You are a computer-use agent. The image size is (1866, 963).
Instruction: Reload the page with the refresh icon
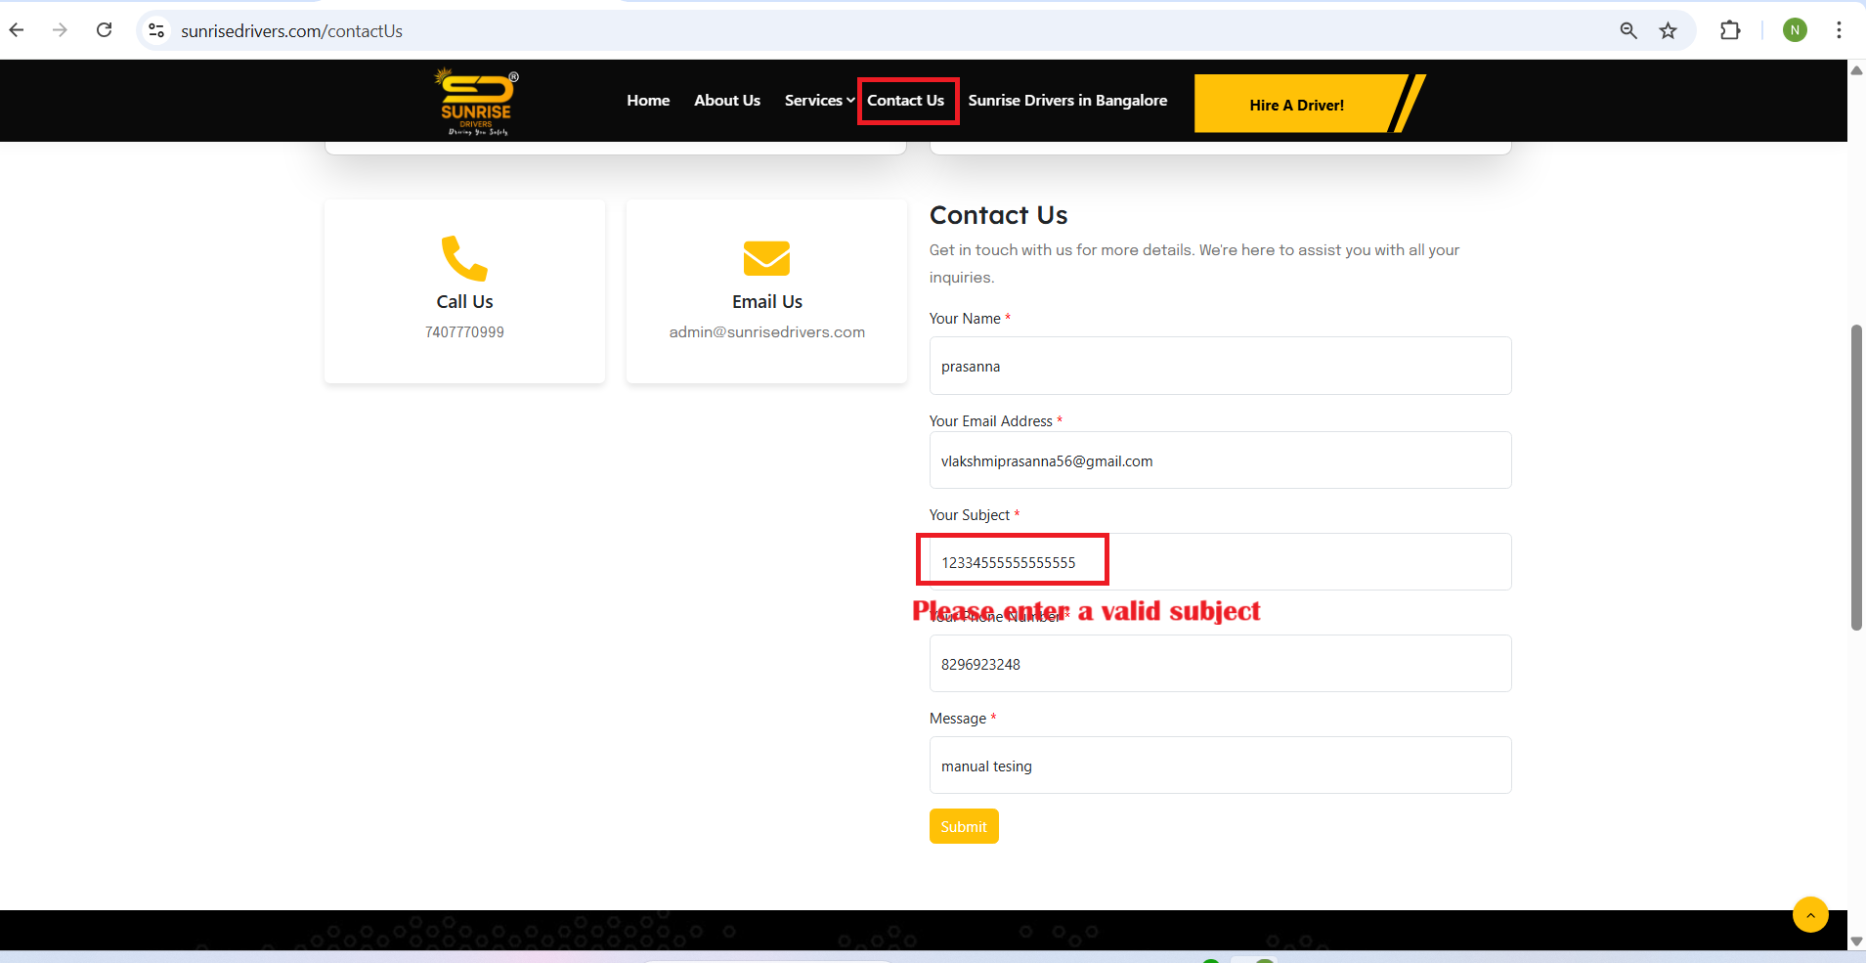105,30
